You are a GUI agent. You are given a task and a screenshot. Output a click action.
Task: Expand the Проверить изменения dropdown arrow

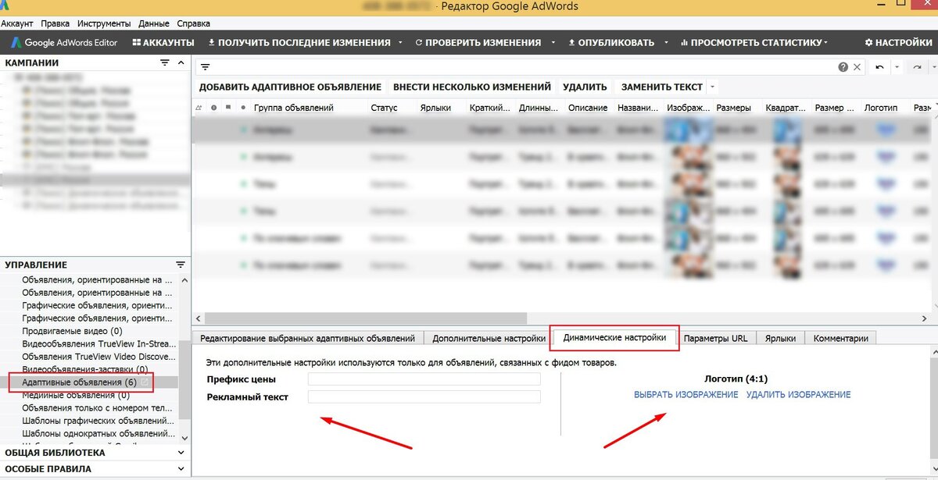point(553,42)
